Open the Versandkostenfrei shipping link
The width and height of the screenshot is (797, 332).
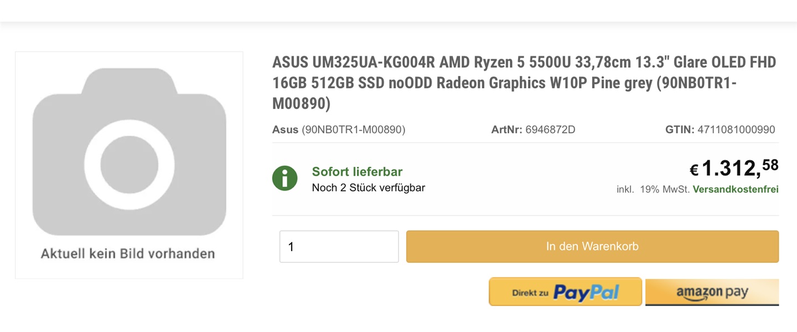point(736,189)
